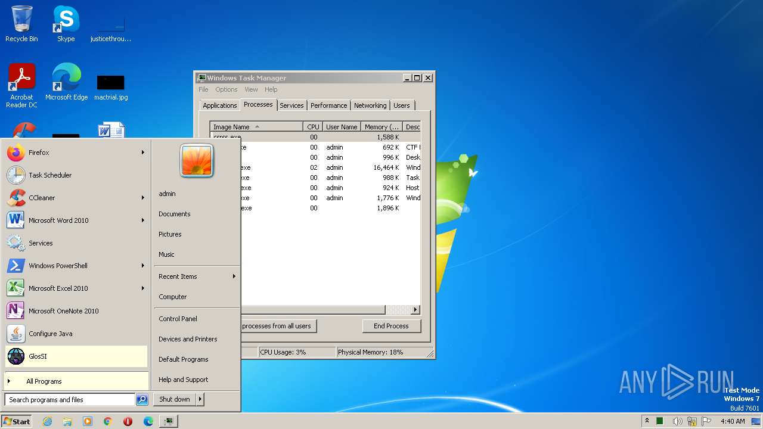Image resolution: width=763 pixels, height=429 pixels.
Task: Switch to Networking tab in Task Manager
Action: [x=370, y=105]
